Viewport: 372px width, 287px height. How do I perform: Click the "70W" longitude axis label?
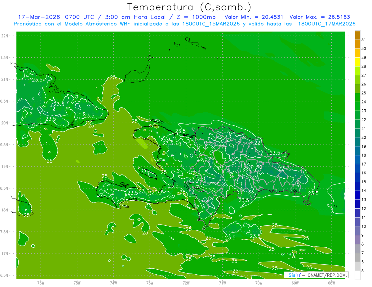(259, 283)
